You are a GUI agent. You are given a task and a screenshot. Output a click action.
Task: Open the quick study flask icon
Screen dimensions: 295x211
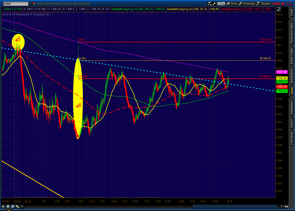tap(210, 4)
